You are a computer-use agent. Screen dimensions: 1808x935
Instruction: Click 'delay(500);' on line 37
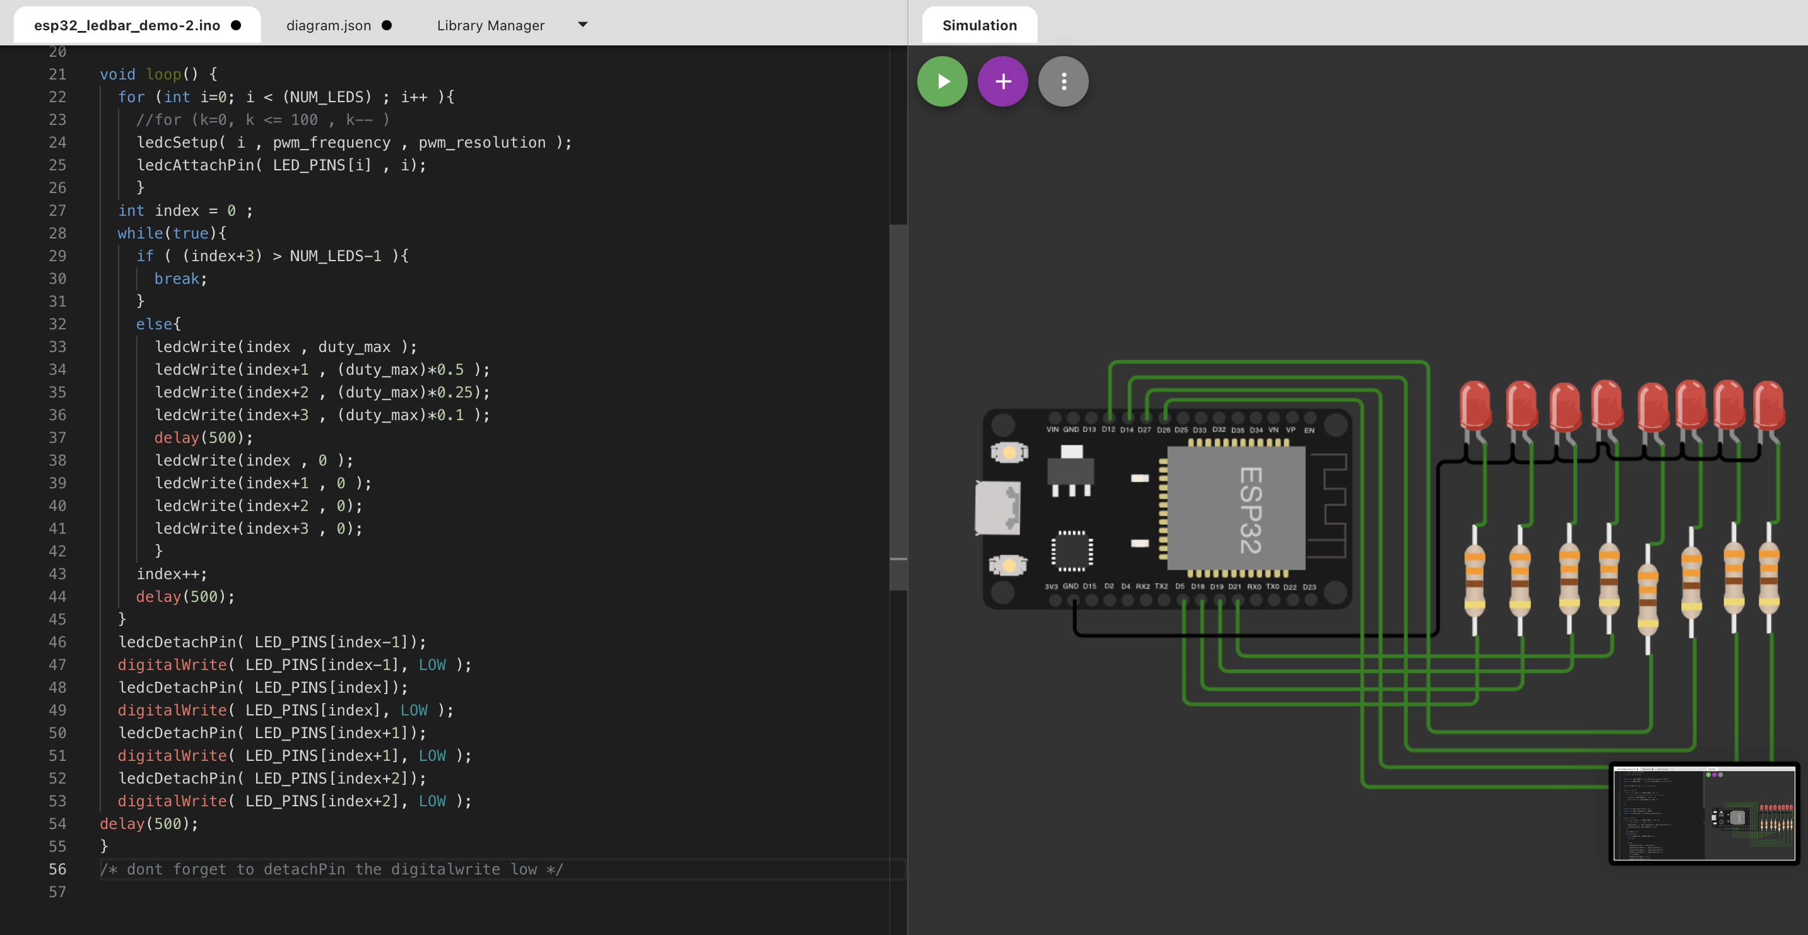tap(204, 437)
